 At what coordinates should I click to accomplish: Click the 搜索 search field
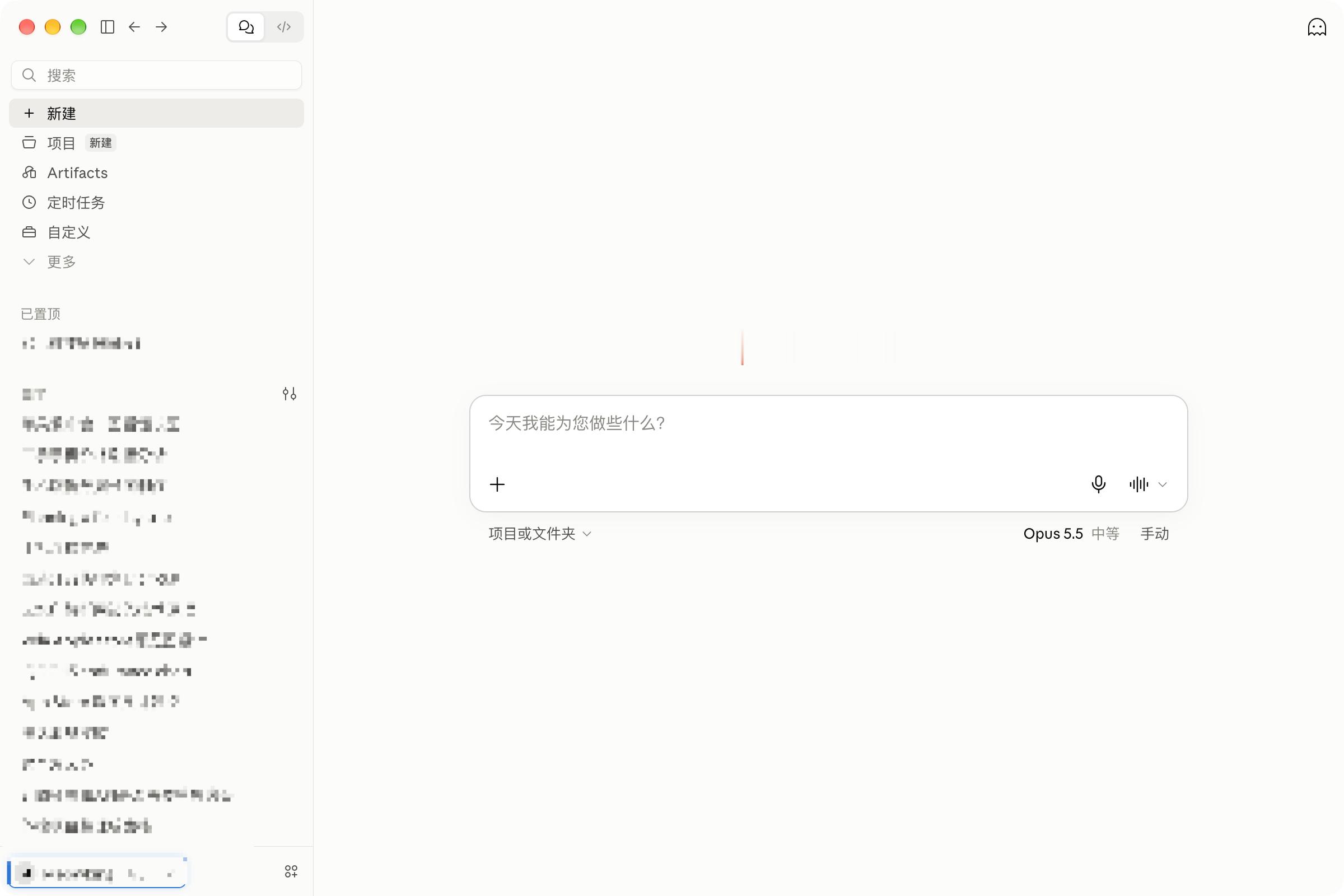157,75
